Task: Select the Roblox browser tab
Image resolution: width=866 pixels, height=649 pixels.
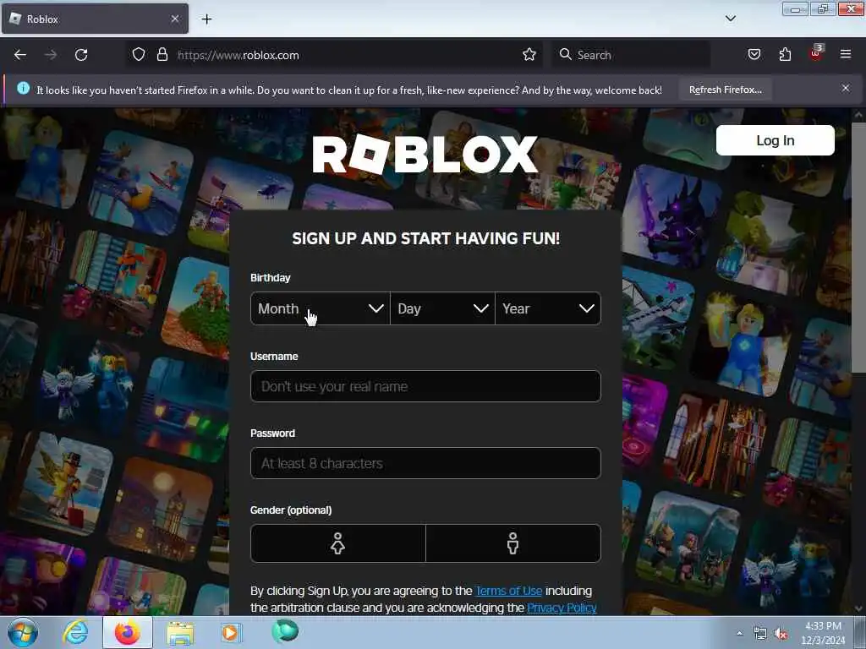Action: point(95,19)
